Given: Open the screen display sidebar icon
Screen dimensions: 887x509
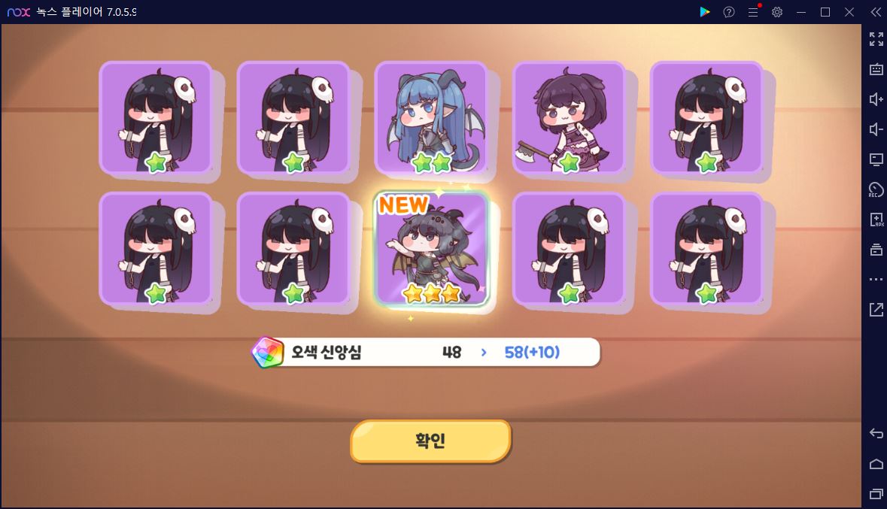Looking at the screenshot, I should coord(876,159).
